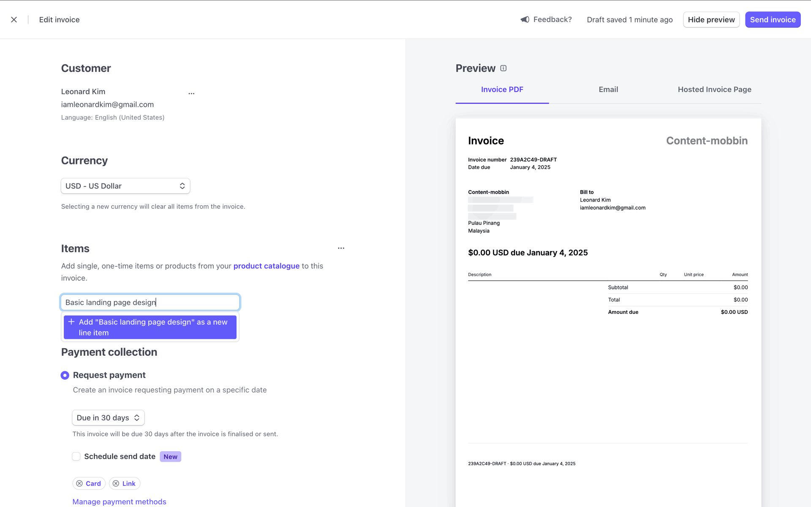The width and height of the screenshot is (811, 507).
Task: Click the $0.00 USD due January 4, 2025 heading
Action: (x=528, y=253)
